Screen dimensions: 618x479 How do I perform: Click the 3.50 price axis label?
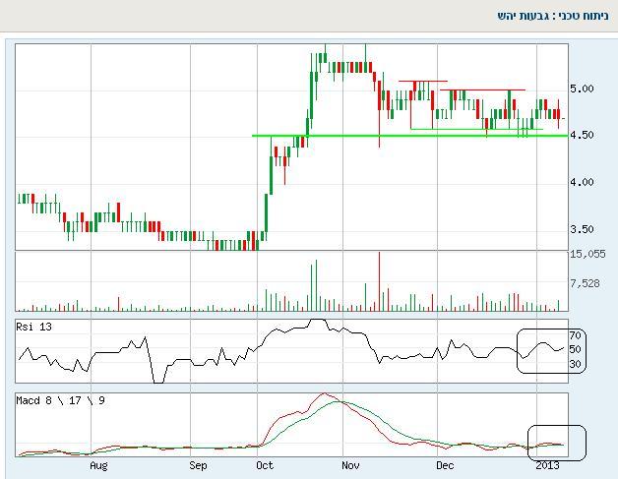click(582, 229)
